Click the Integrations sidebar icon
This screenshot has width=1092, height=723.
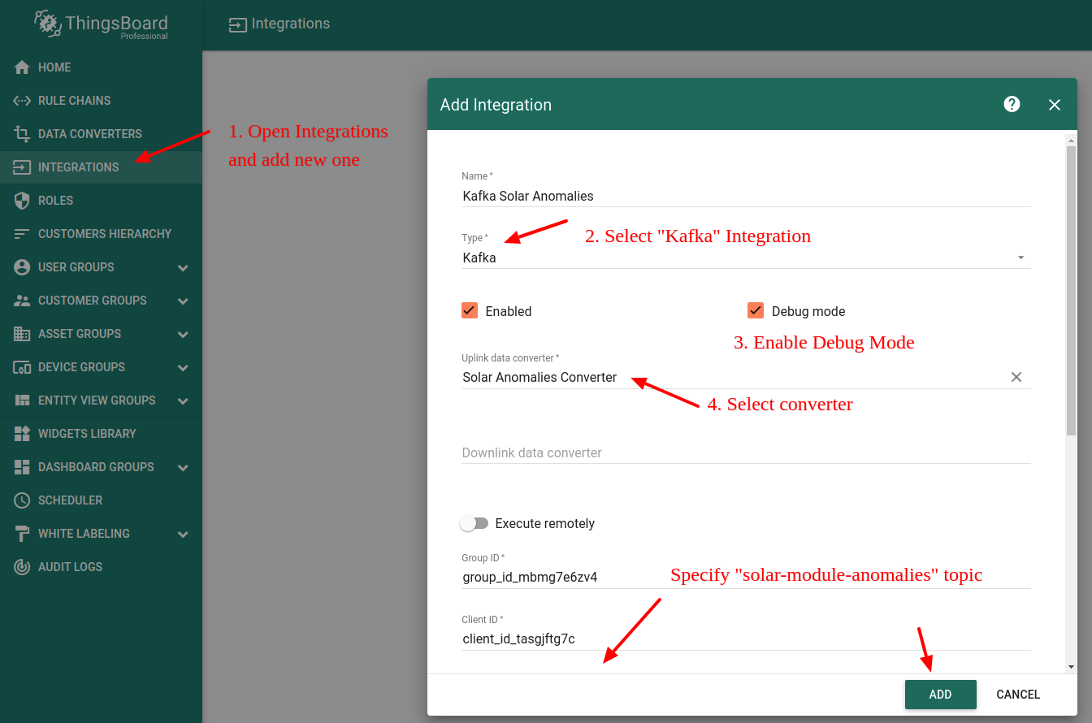click(22, 167)
